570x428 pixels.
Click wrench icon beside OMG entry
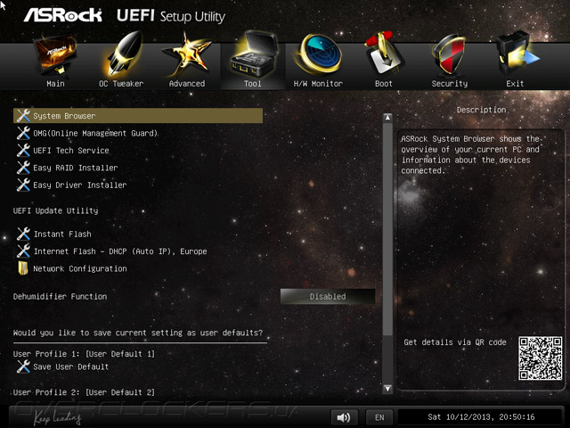23,133
